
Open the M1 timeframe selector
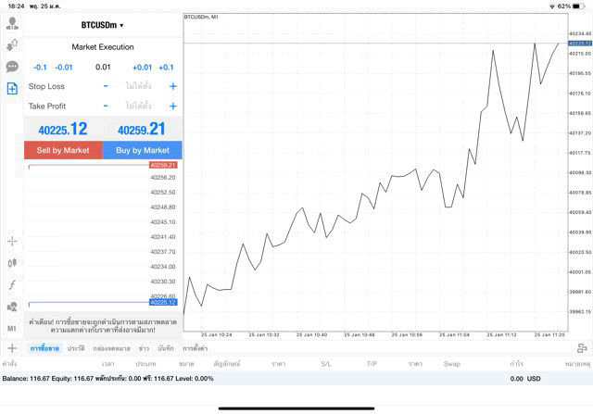click(x=12, y=328)
